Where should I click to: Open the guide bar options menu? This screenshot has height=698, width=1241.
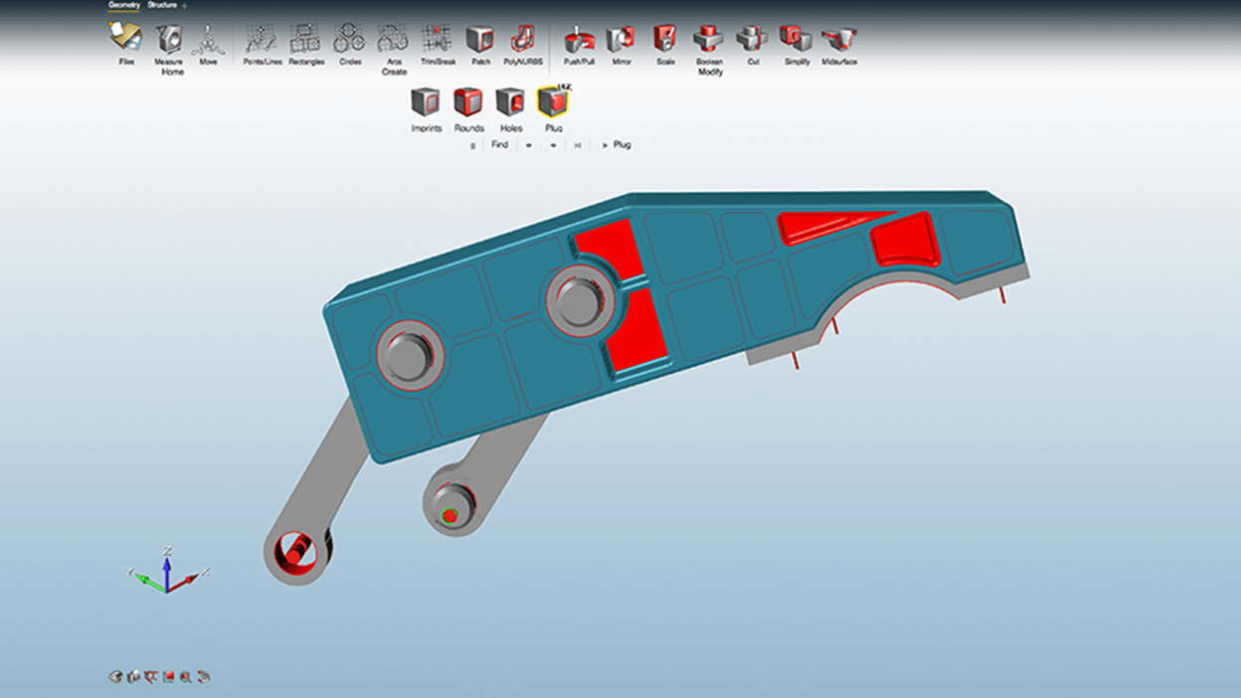[472, 145]
